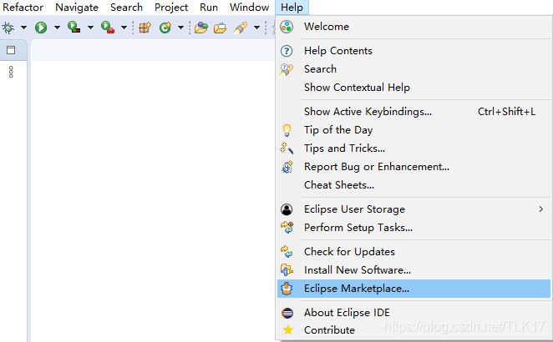This screenshot has height=342, width=553.
Task: Click the Report Bug icon
Action: tap(287, 167)
